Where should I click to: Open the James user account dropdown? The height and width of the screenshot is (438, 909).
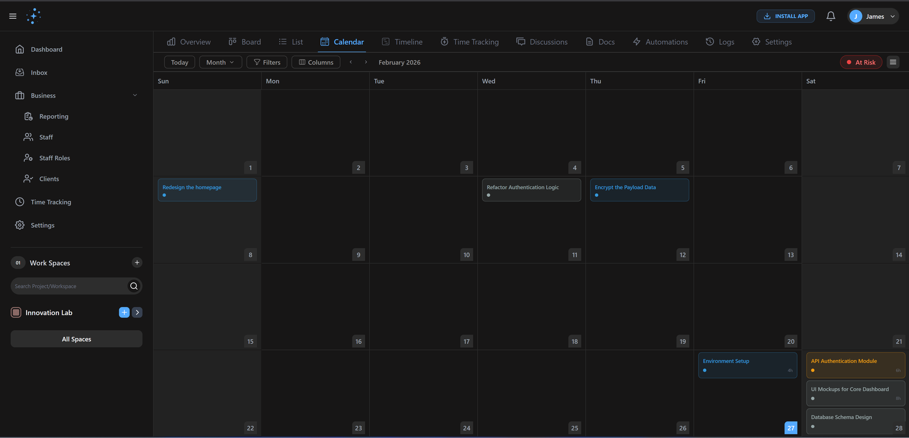click(873, 16)
